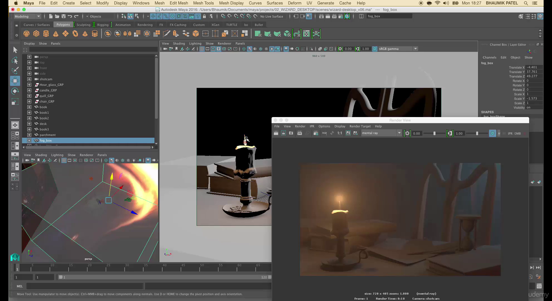The width and height of the screenshot is (552, 301).
Task: Toggle grid display in main viewport toolbar
Action: pyautogui.click(x=202, y=49)
